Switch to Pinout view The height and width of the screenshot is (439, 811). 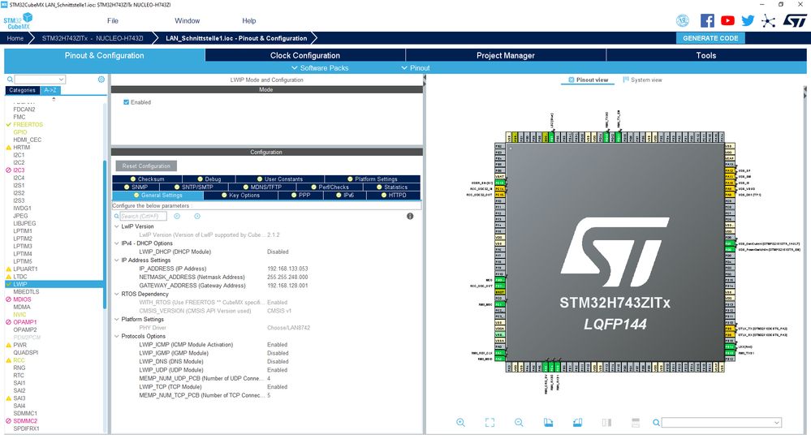click(588, 80)
